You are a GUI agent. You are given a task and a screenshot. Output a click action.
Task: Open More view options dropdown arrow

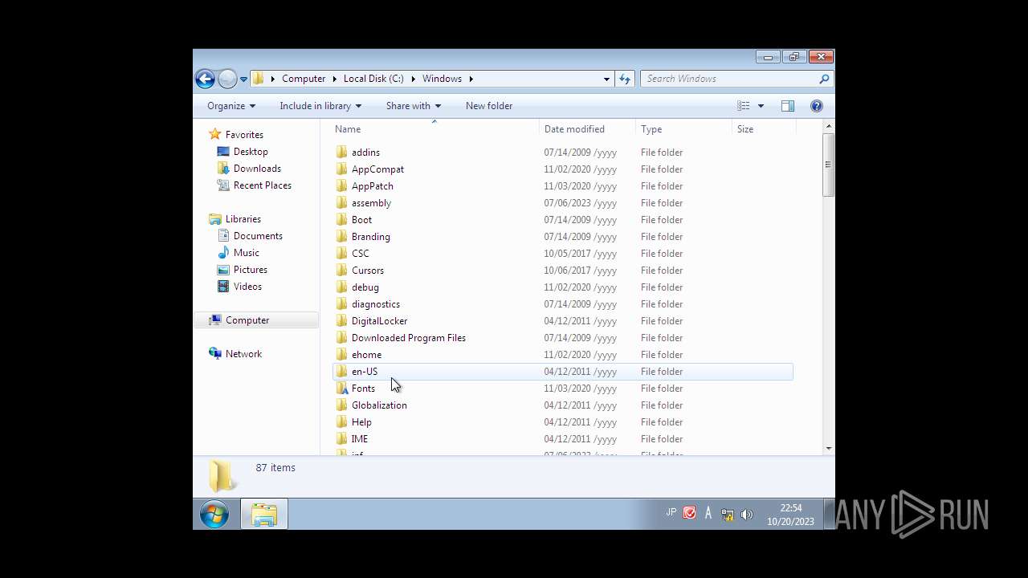pyautogui.click(x=761, y=106)
